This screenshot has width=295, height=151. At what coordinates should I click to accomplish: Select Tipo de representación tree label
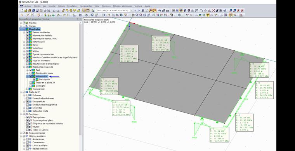[x=43, y=54]
